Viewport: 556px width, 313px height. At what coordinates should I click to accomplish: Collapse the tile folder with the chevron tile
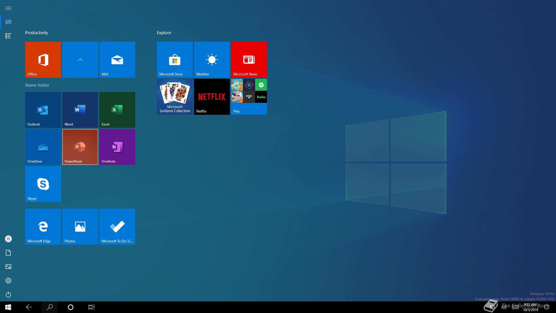tap(80, 60)
